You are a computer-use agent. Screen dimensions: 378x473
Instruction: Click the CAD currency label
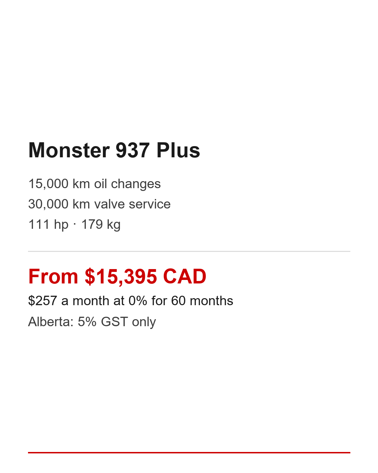pyautogui.click(x=184, y=276)
